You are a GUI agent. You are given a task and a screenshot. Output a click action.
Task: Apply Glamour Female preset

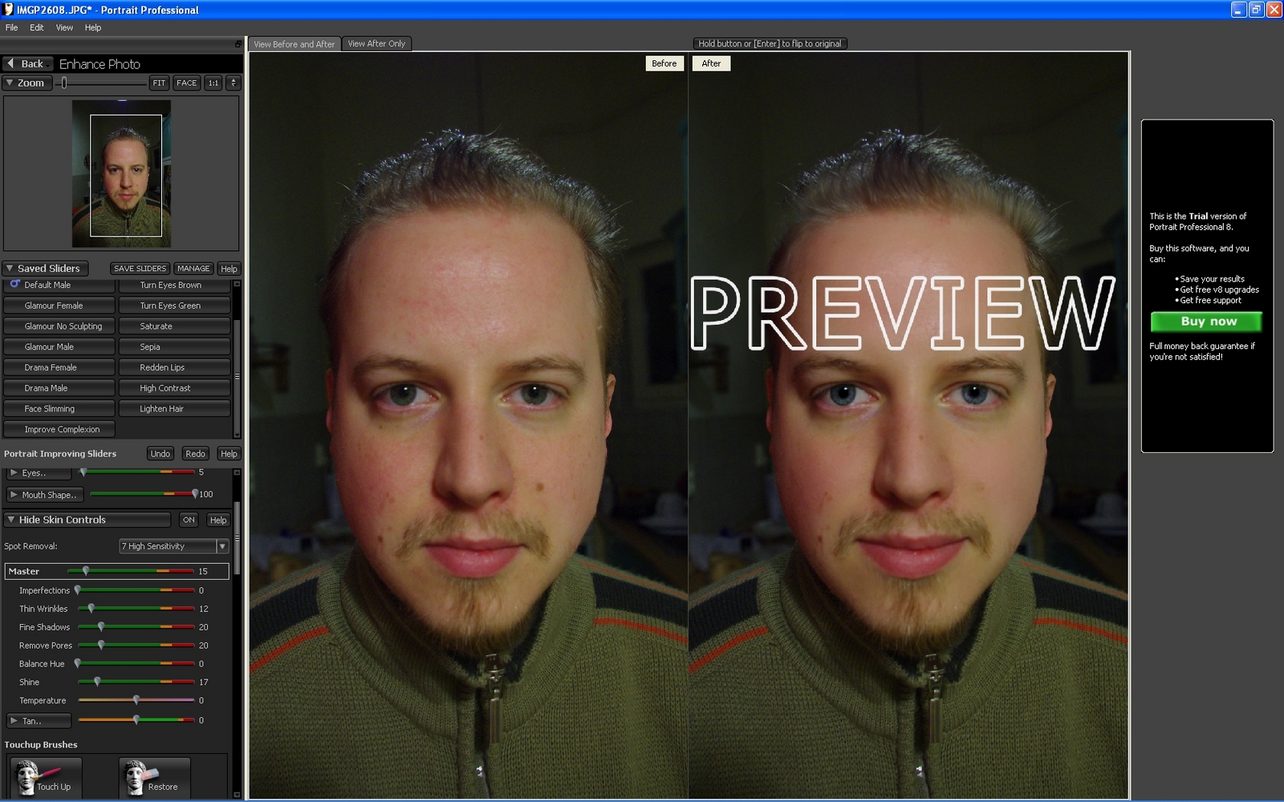59,306
